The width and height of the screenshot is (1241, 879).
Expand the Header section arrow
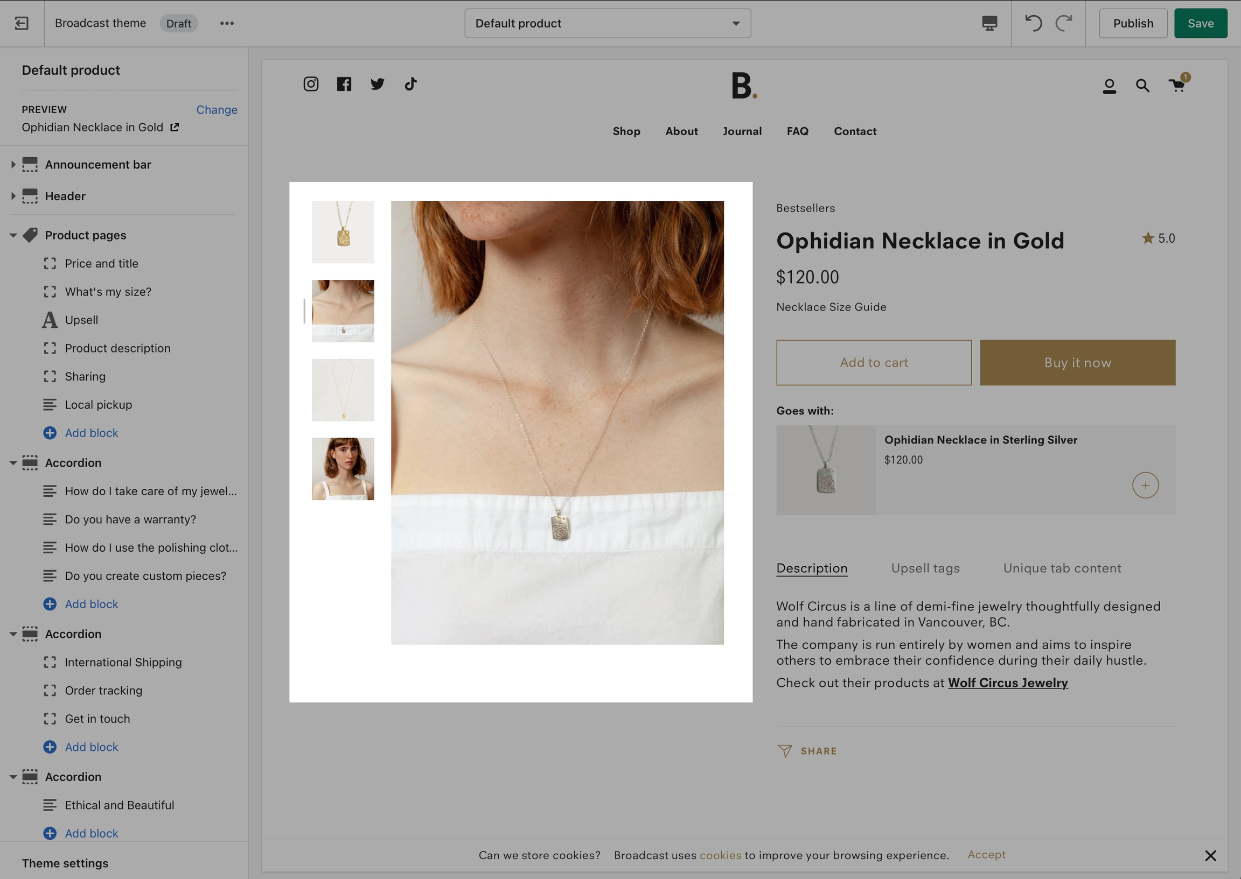(13, 196)
